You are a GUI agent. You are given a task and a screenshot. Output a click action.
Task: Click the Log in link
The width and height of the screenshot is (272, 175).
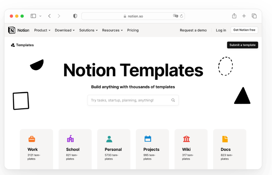click(x=221, y=30)
